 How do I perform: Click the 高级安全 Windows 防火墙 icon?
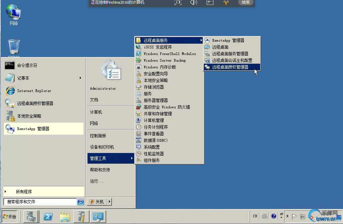[x=139, y=107]
